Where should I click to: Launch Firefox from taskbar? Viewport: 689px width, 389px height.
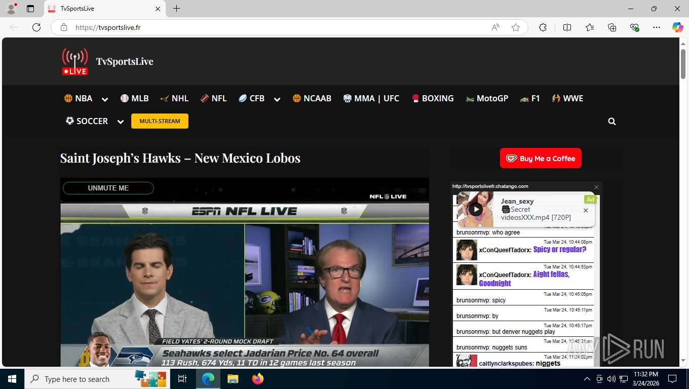click(x=258, y=379)
